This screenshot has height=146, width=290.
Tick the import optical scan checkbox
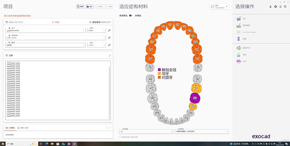[120, 137]
